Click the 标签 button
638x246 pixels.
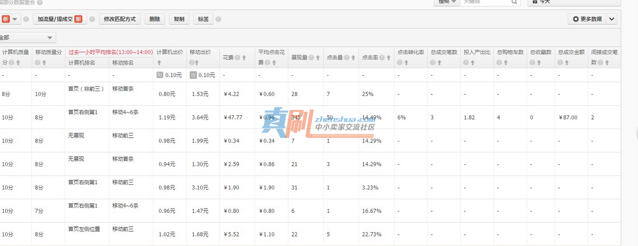(x=203, y=19)
